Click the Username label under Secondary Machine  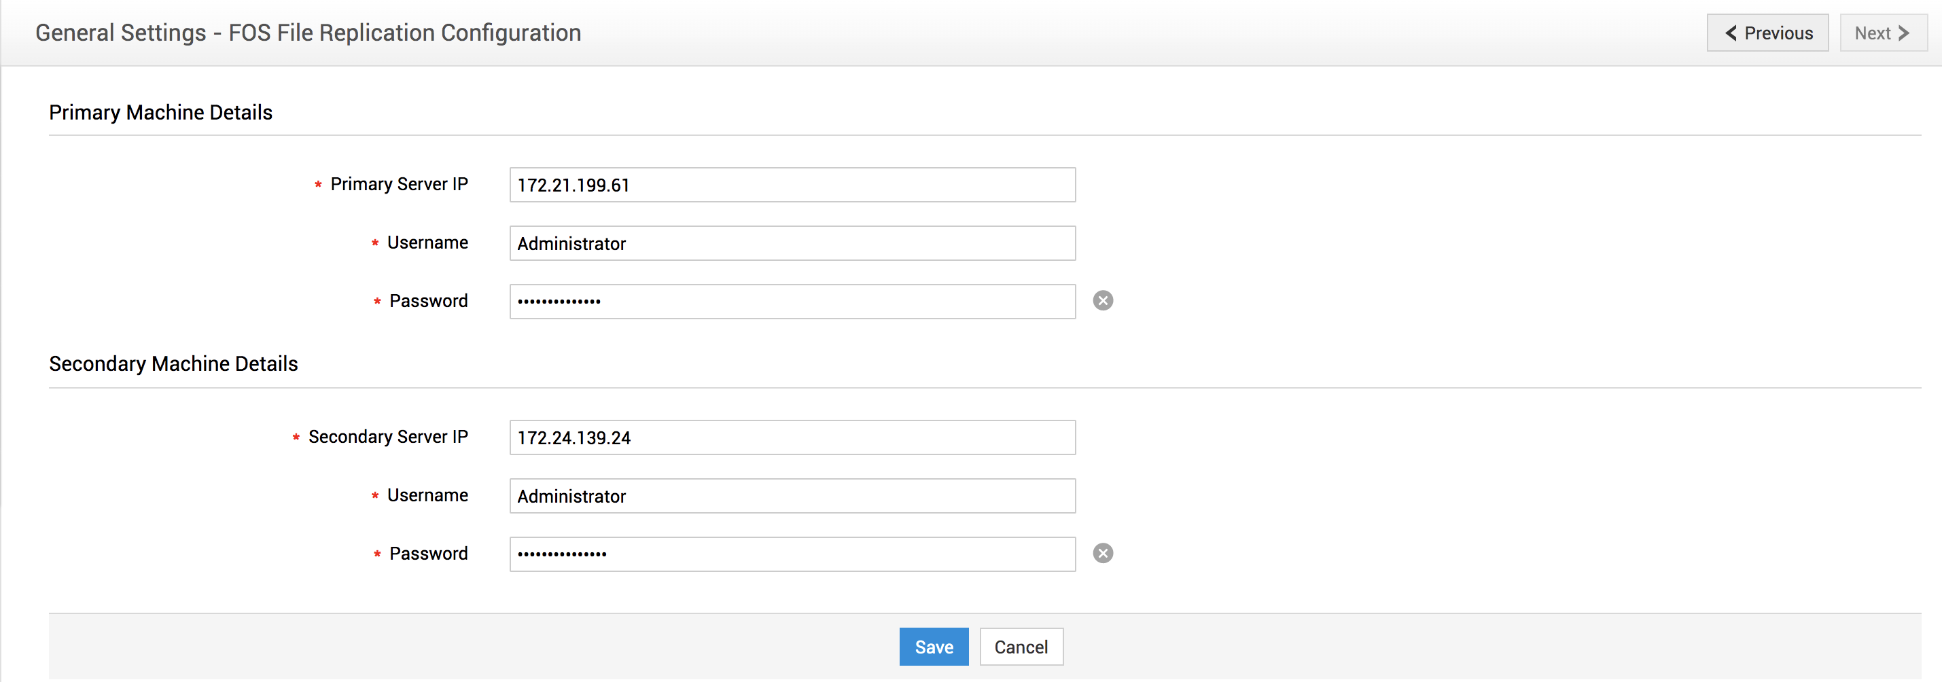click(x=427, y=495)
